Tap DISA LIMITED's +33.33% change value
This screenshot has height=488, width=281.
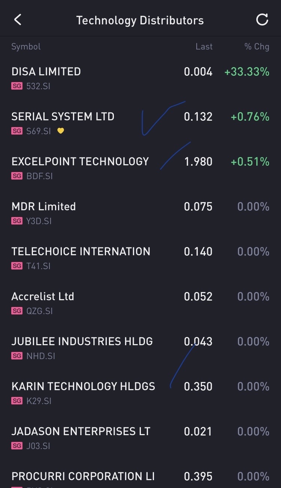pyautogui.click(x=247, y=72)
